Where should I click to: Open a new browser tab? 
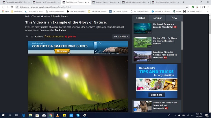183,2
